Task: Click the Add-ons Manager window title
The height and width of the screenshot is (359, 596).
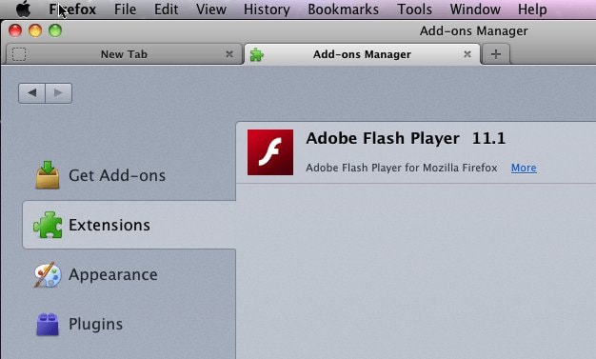Action: point(473,30)
